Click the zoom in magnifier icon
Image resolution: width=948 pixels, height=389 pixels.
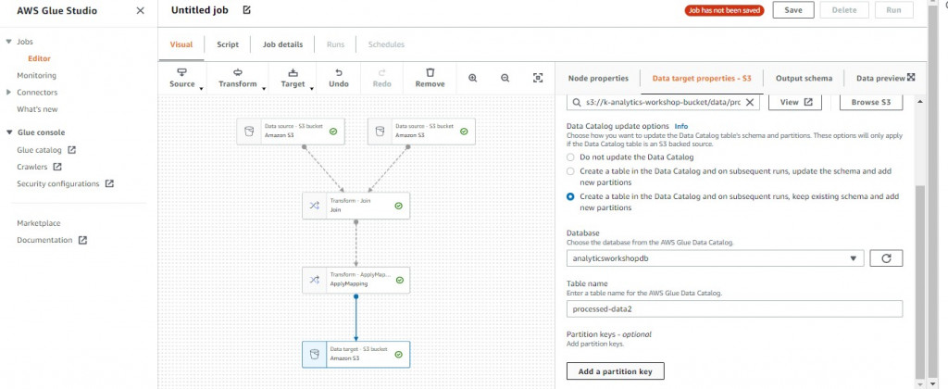click(x=473, y=78)
